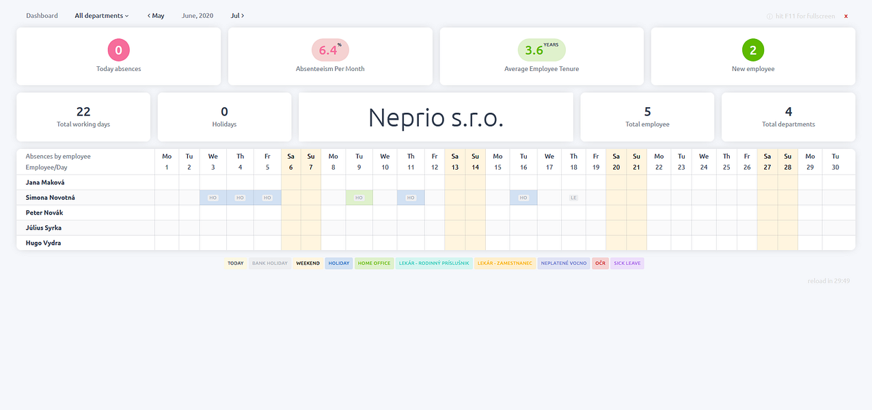Click the June, 2020 month label
The image size is (872, 410).
click(x=197, y=16)
